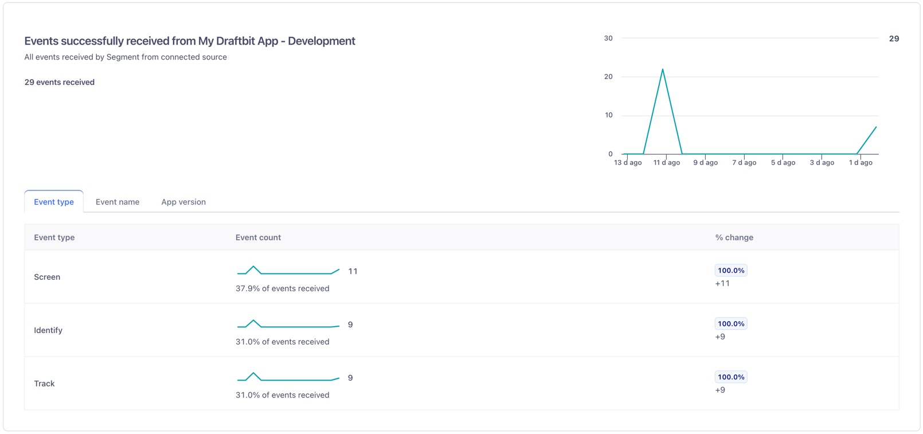The image size is (923, 434).
Task: Click the peak of the events line chart
Action: (x=663, y=69)
